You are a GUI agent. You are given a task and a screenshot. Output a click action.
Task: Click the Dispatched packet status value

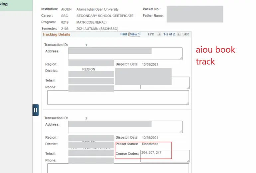[150, 144]
